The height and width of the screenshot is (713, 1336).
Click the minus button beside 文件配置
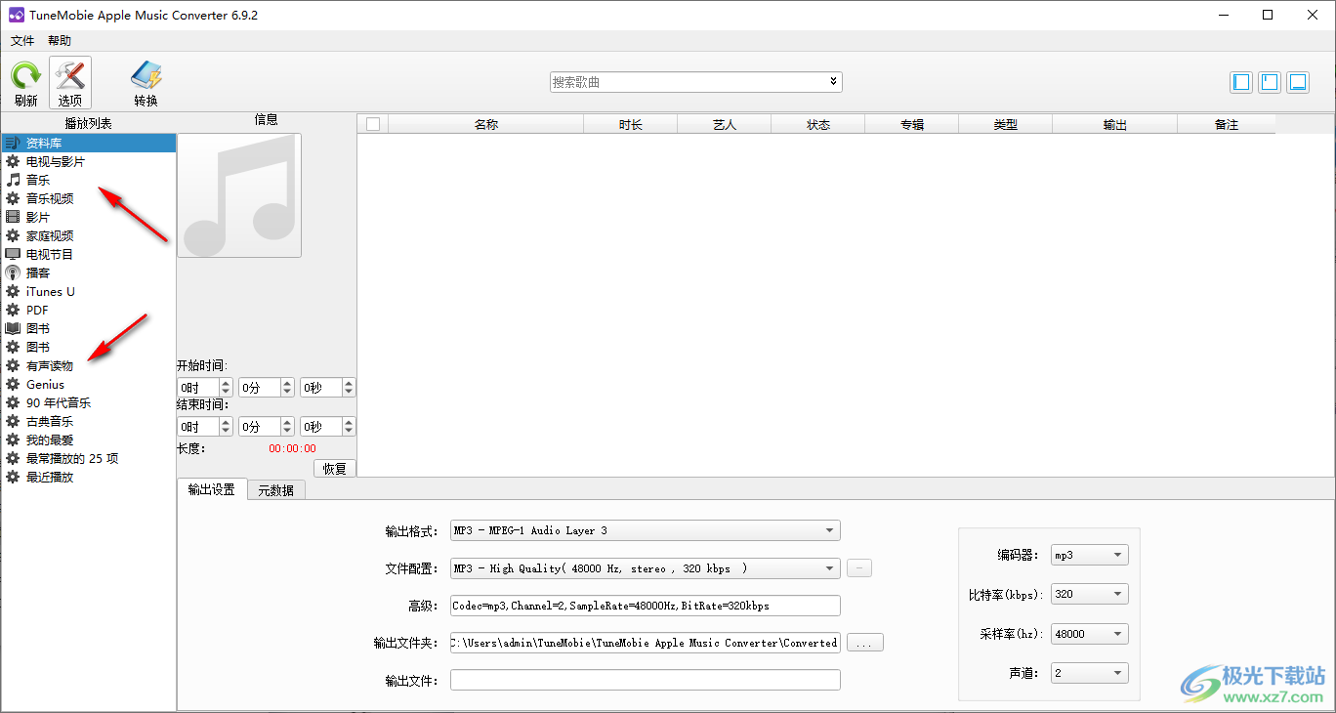(859, 568)
